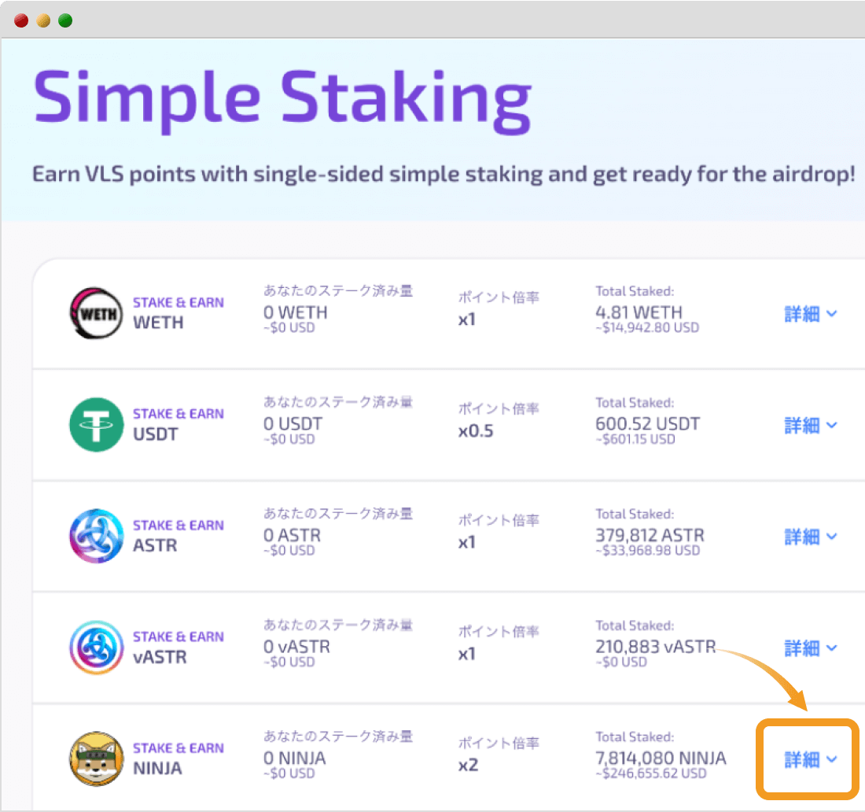Click the STAKE & EARN WETH label
The width and height of the screenshot is (865, 812).
[178, 312]
